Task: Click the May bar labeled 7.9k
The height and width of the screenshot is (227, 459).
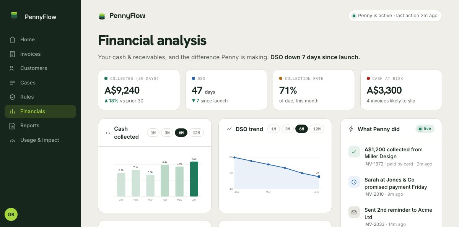Action: (x=179, y=182)
